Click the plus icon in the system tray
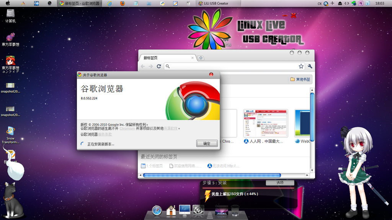This screenshot has width=392, height=220. (x=332, y=3)
